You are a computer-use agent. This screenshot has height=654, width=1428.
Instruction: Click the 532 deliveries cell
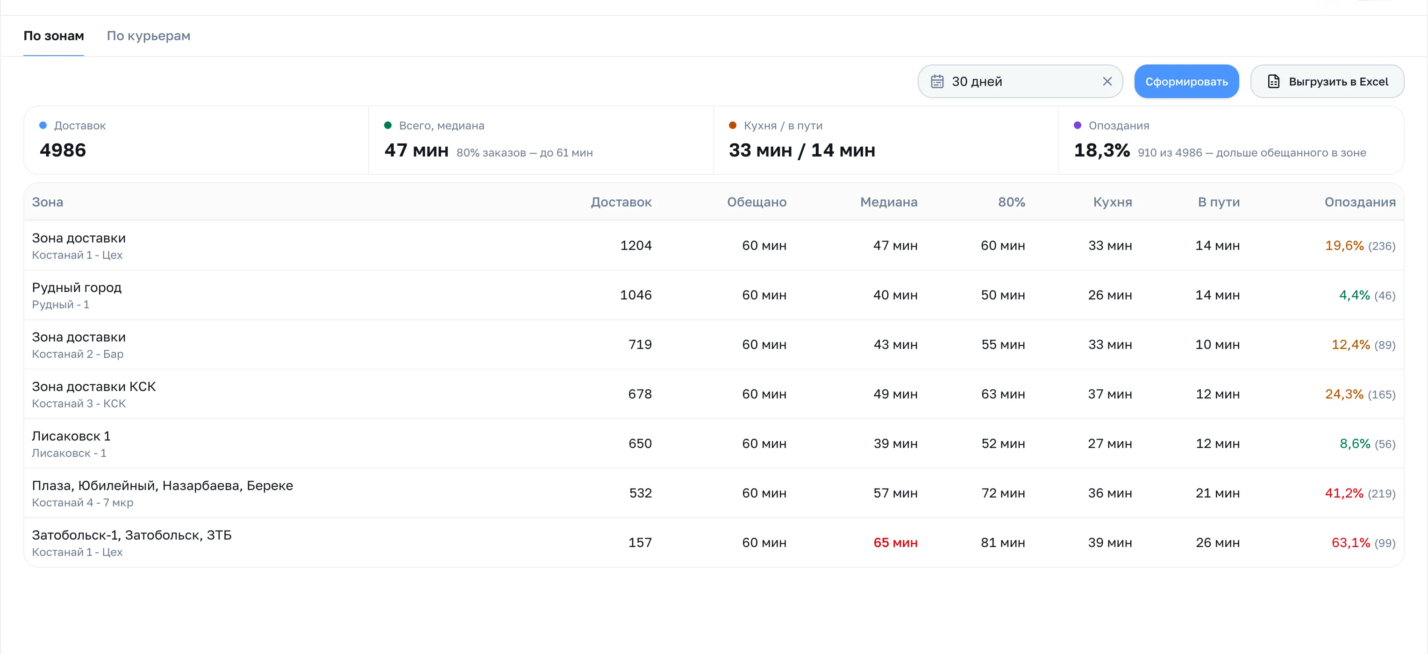click(x=640, y=493)
